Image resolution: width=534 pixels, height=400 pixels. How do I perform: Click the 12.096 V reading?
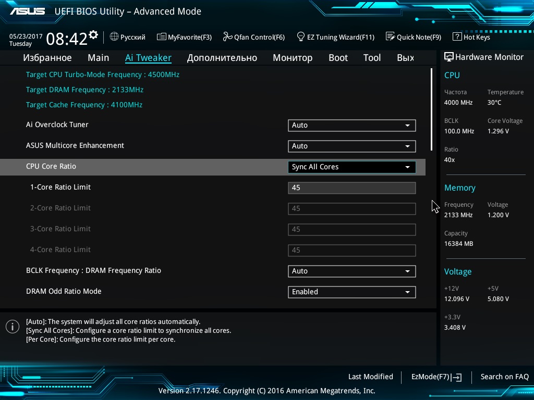(x=456, y=299)
